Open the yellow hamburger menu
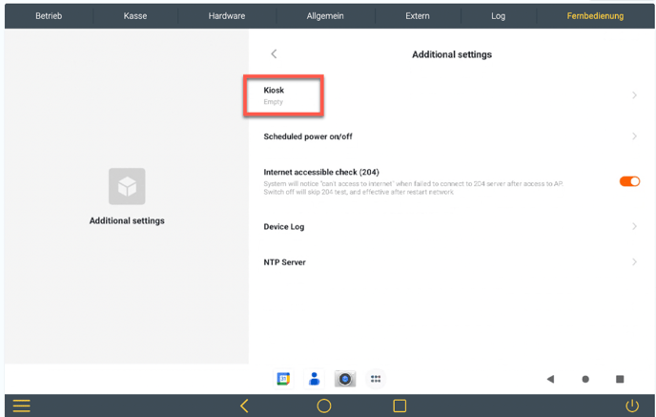 21,406
